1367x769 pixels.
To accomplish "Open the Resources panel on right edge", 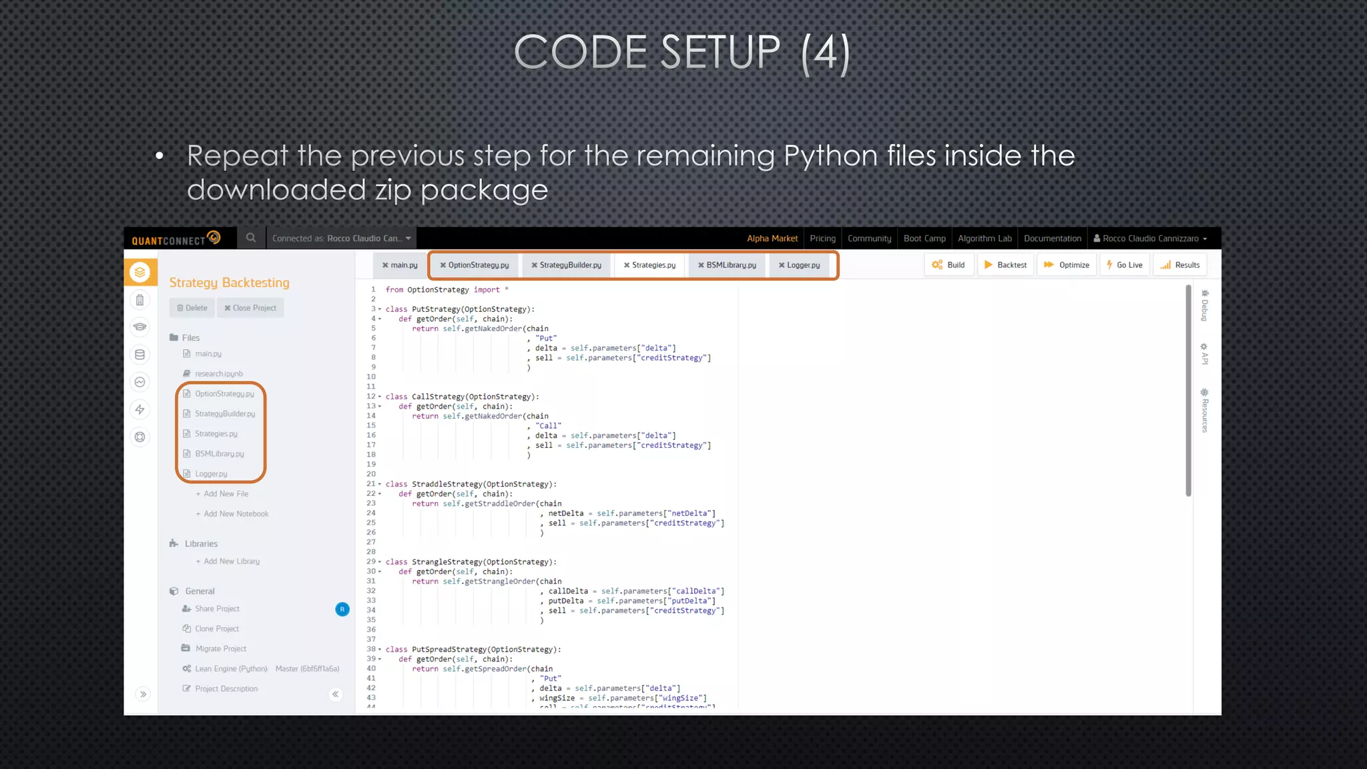I will click(1205, 411).
